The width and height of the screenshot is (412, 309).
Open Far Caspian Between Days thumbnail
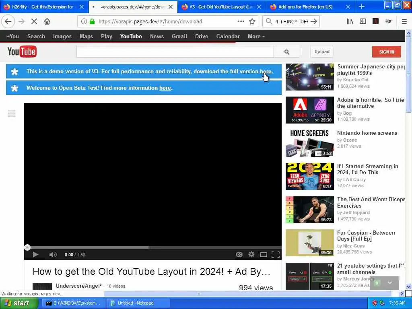[x=309, y=243]
